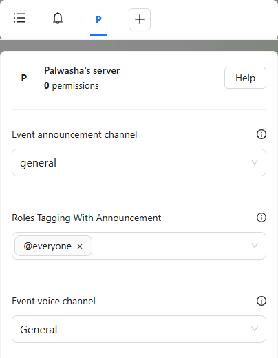
Task: Show info for Roles Tagging With Announcement
Action: point(261,218)
